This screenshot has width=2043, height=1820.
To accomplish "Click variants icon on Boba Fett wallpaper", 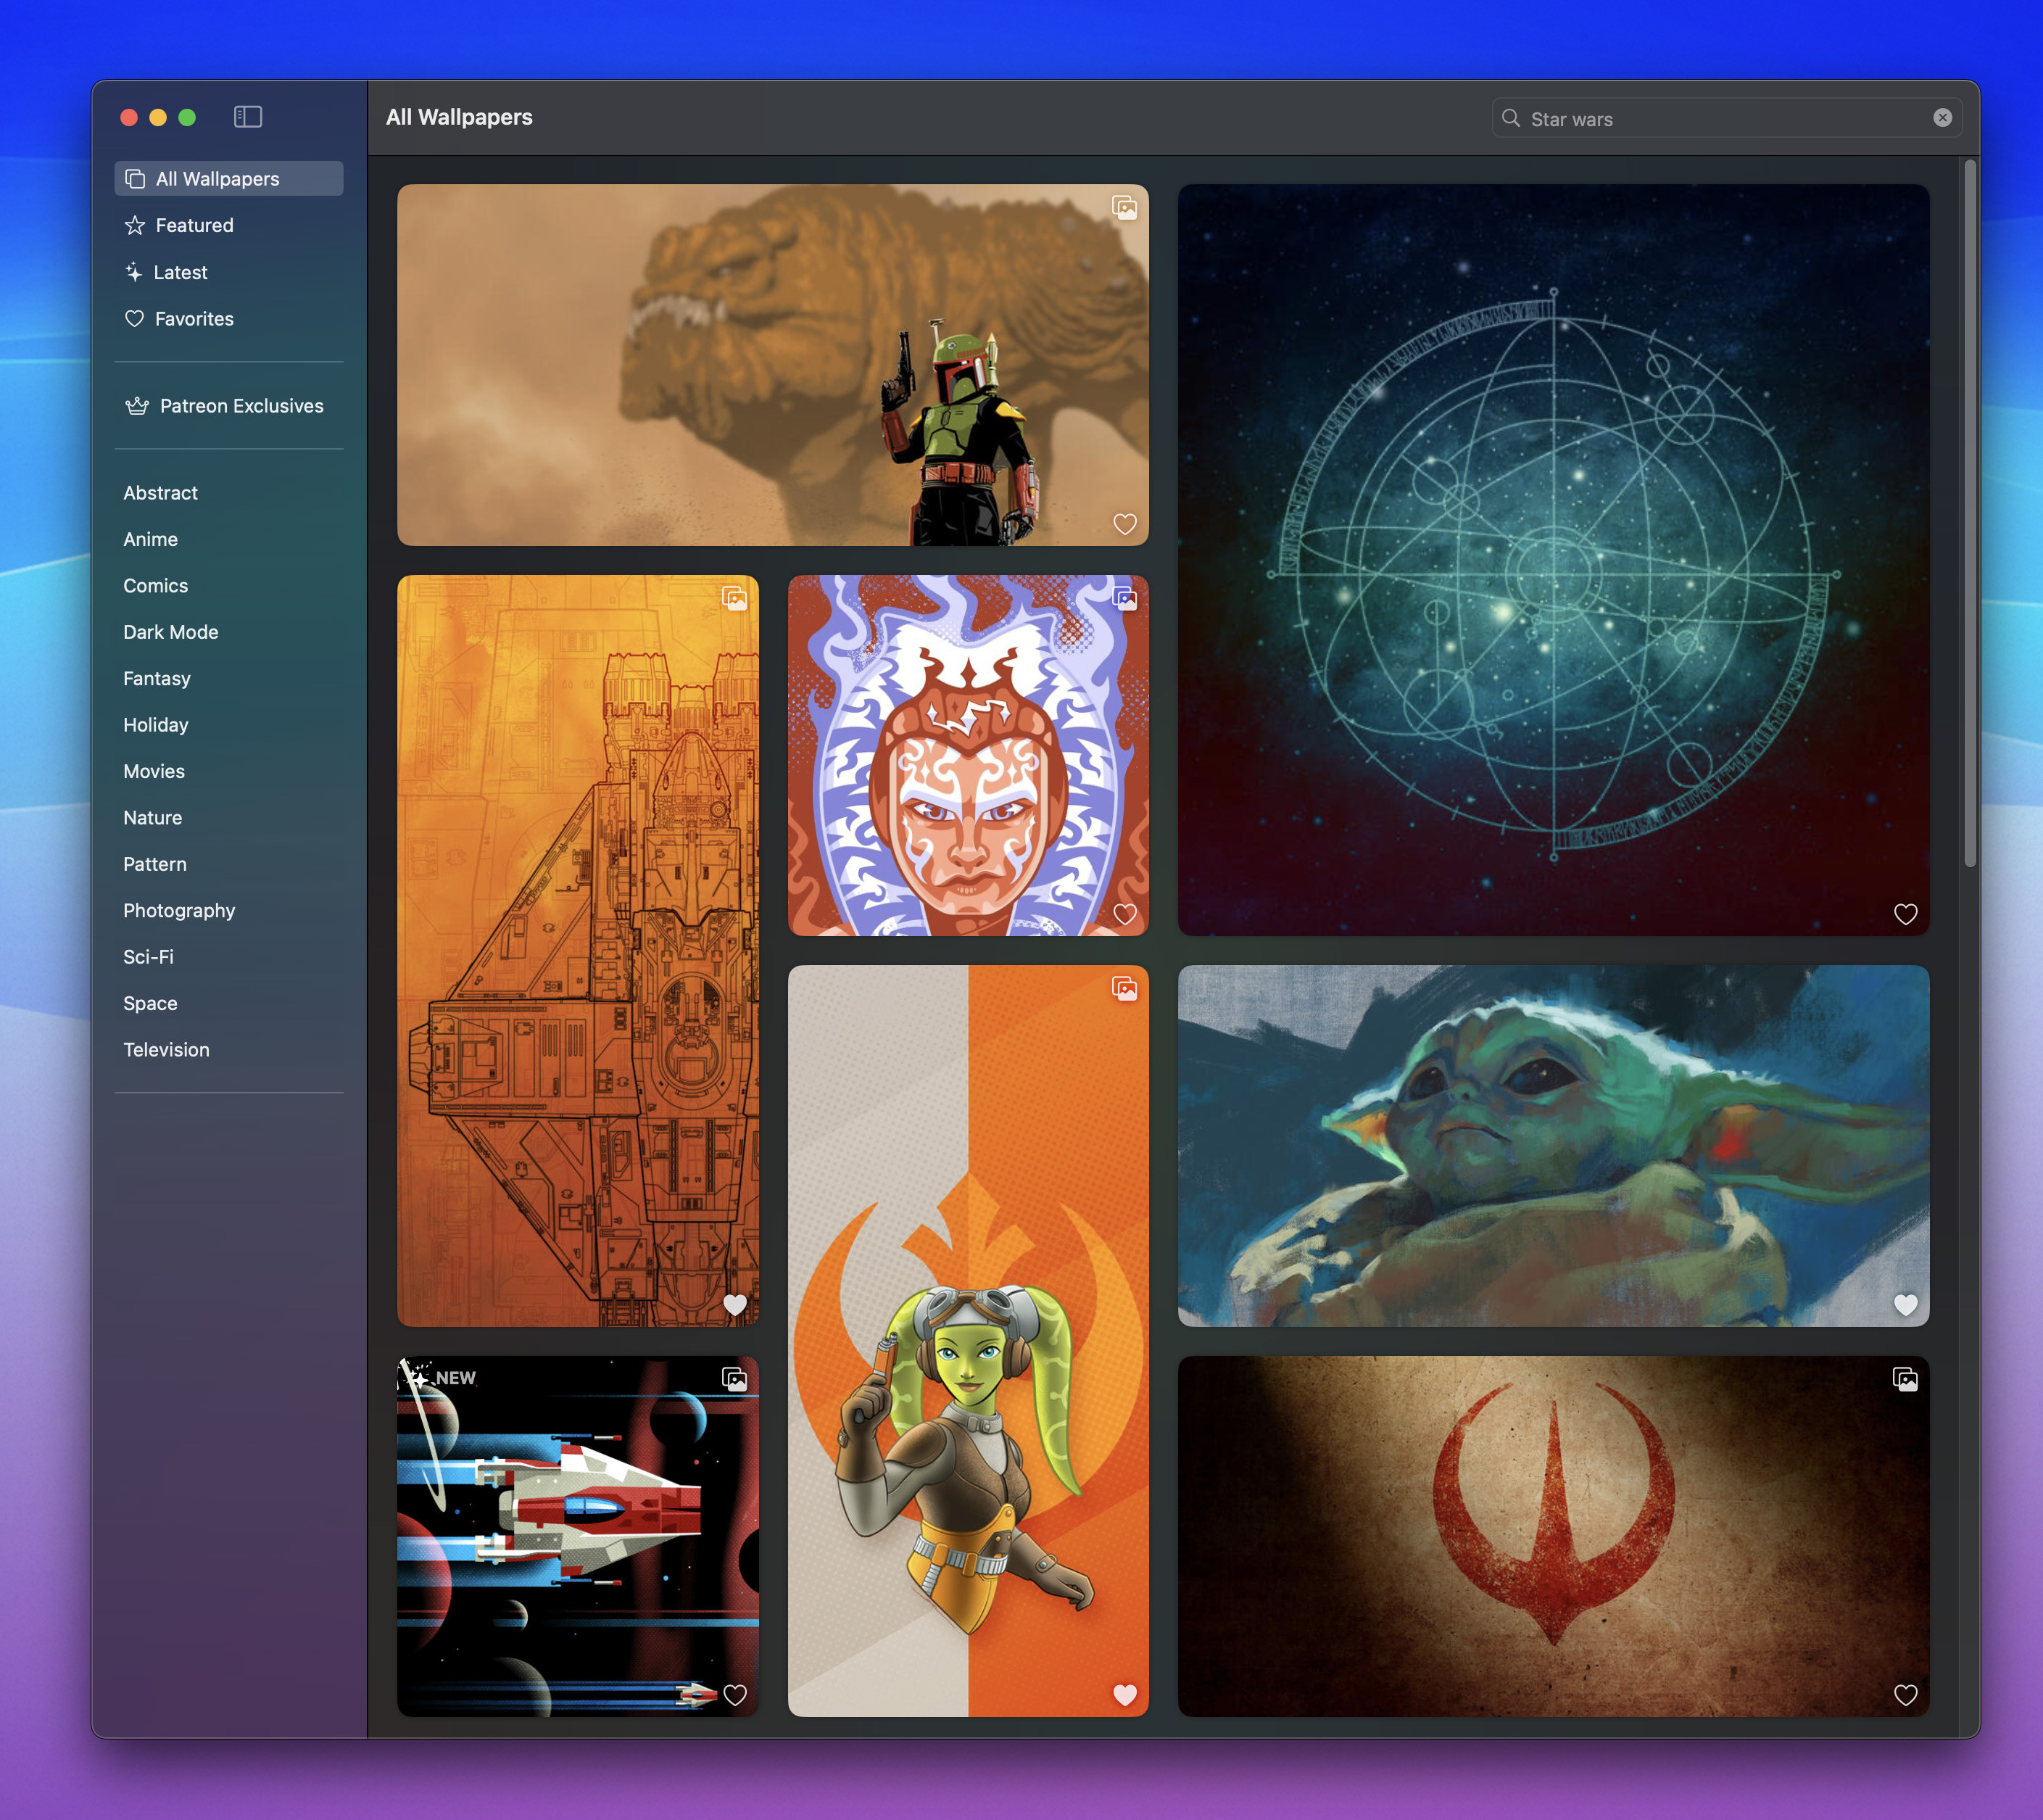I will 1124,208.
